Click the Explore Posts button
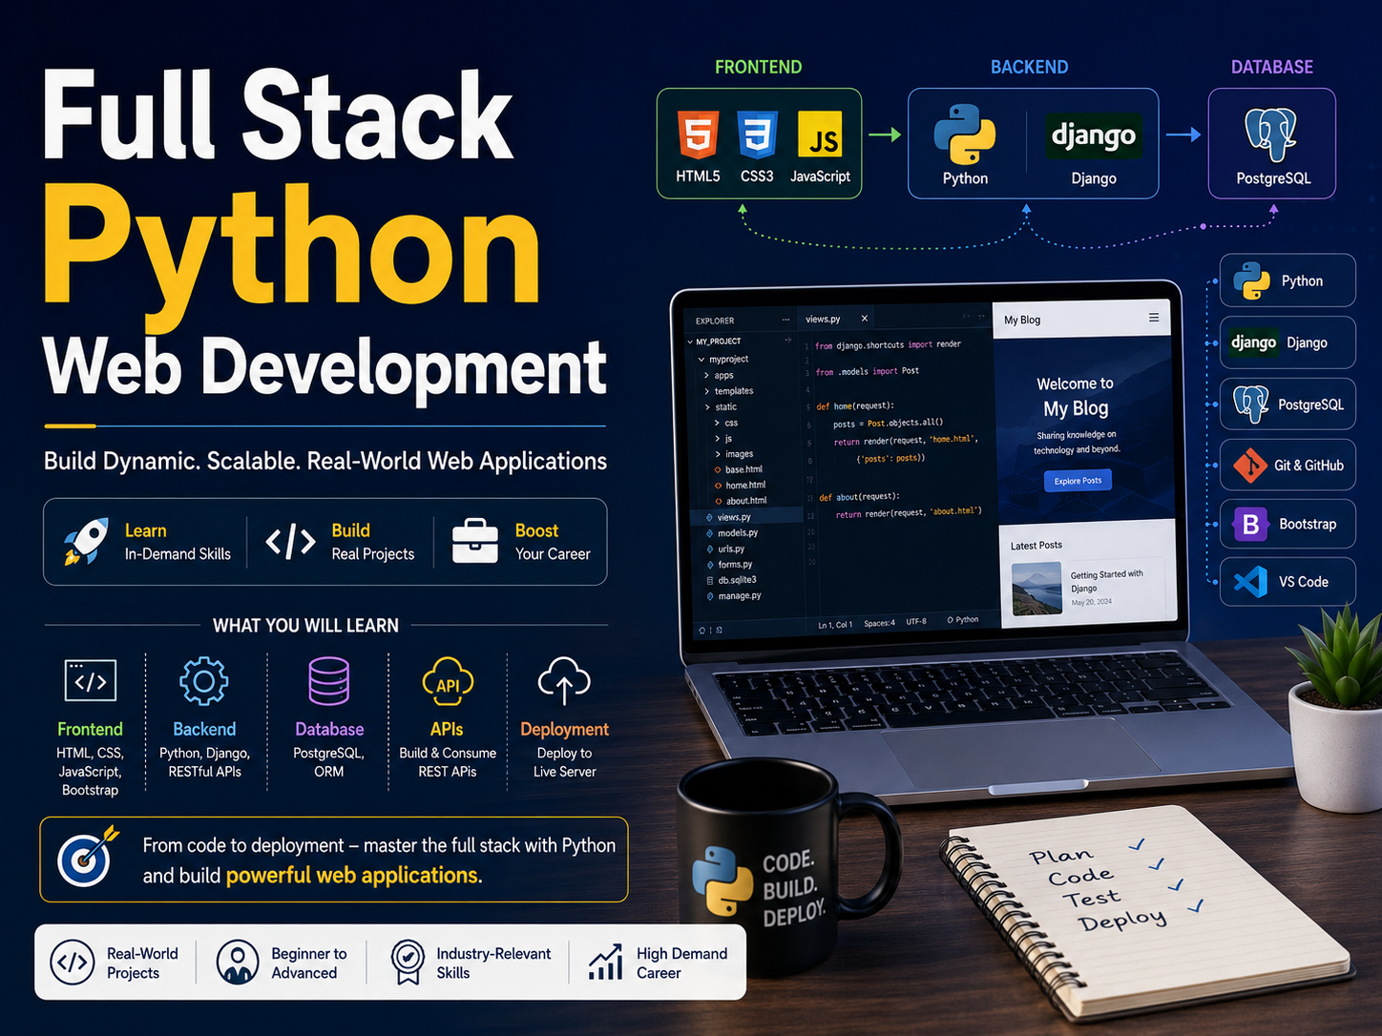 (1078, 481)
